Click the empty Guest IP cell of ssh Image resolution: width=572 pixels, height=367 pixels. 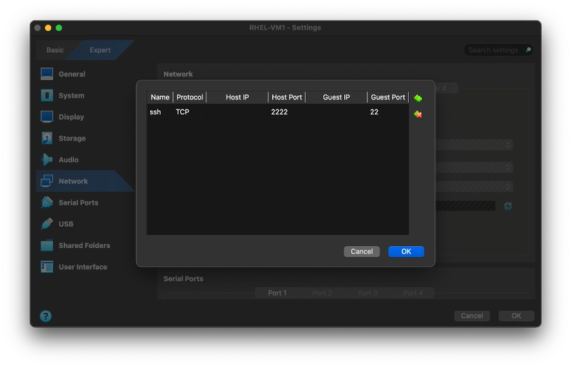336,112
